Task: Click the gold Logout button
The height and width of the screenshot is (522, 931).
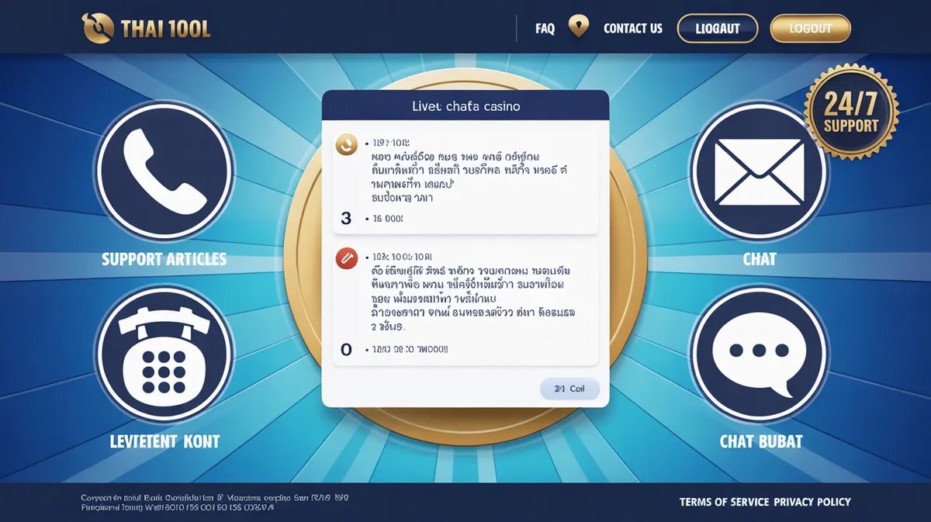Action: coord(811,29)
